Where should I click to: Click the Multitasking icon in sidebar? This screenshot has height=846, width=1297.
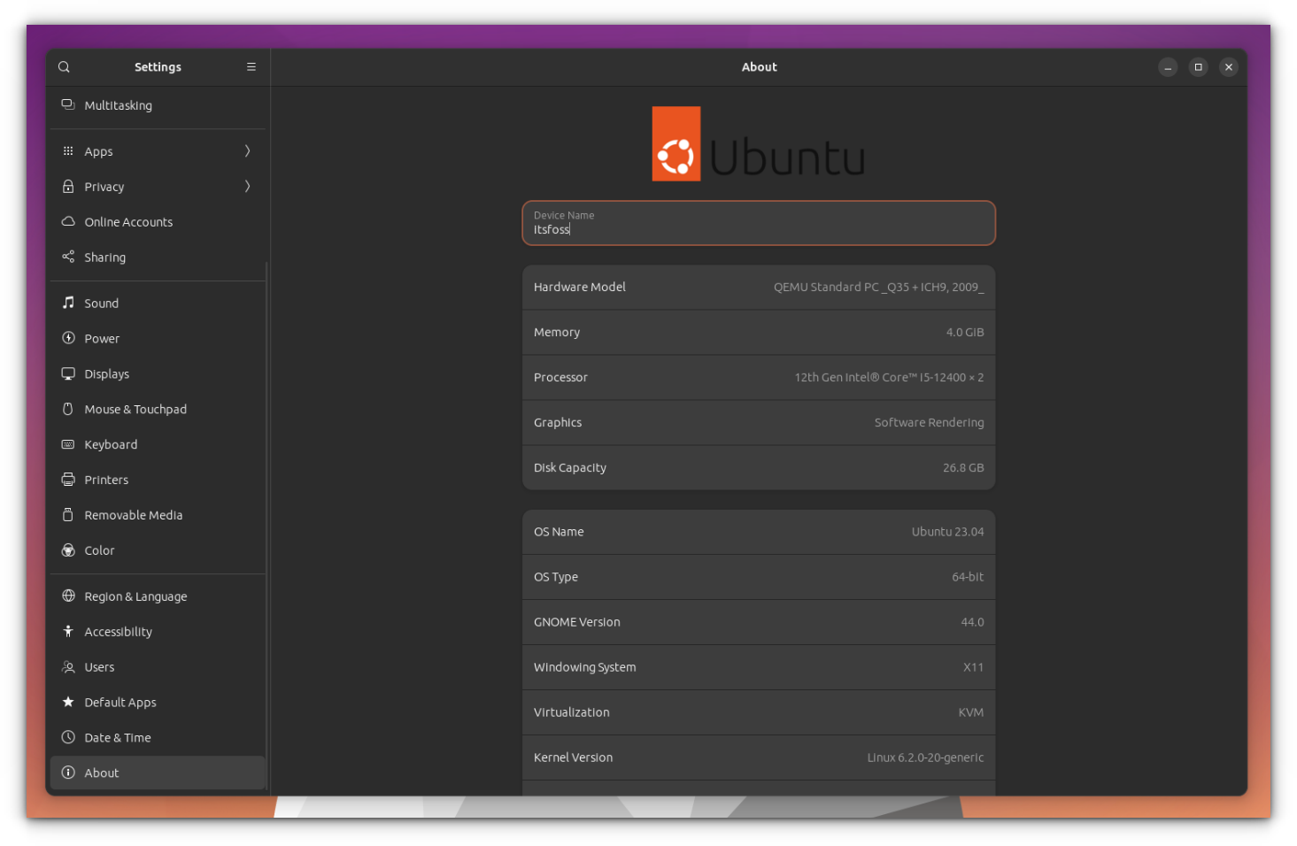(68, 104)
